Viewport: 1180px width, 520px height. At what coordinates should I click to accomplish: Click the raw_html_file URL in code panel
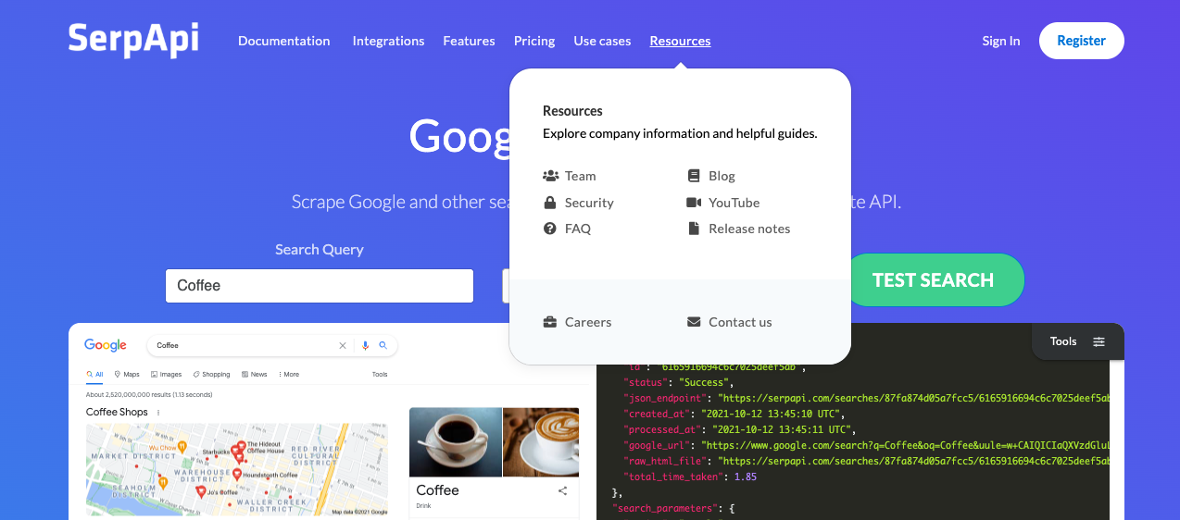pyautogui.click(x=915, y=461)
